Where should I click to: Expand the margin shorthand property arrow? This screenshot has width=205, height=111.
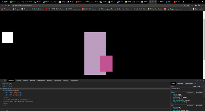pos(178,107)
